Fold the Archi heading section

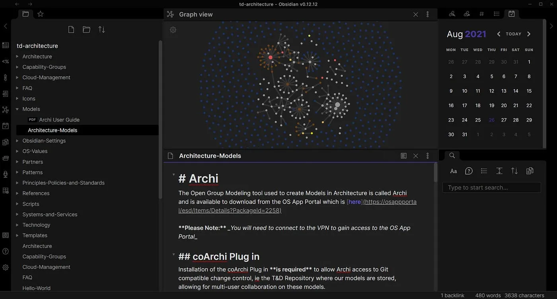(x=173, y=175)
